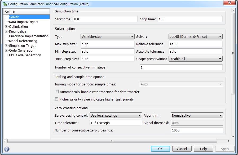Click the Relative tolerance field

pos(196,44)
